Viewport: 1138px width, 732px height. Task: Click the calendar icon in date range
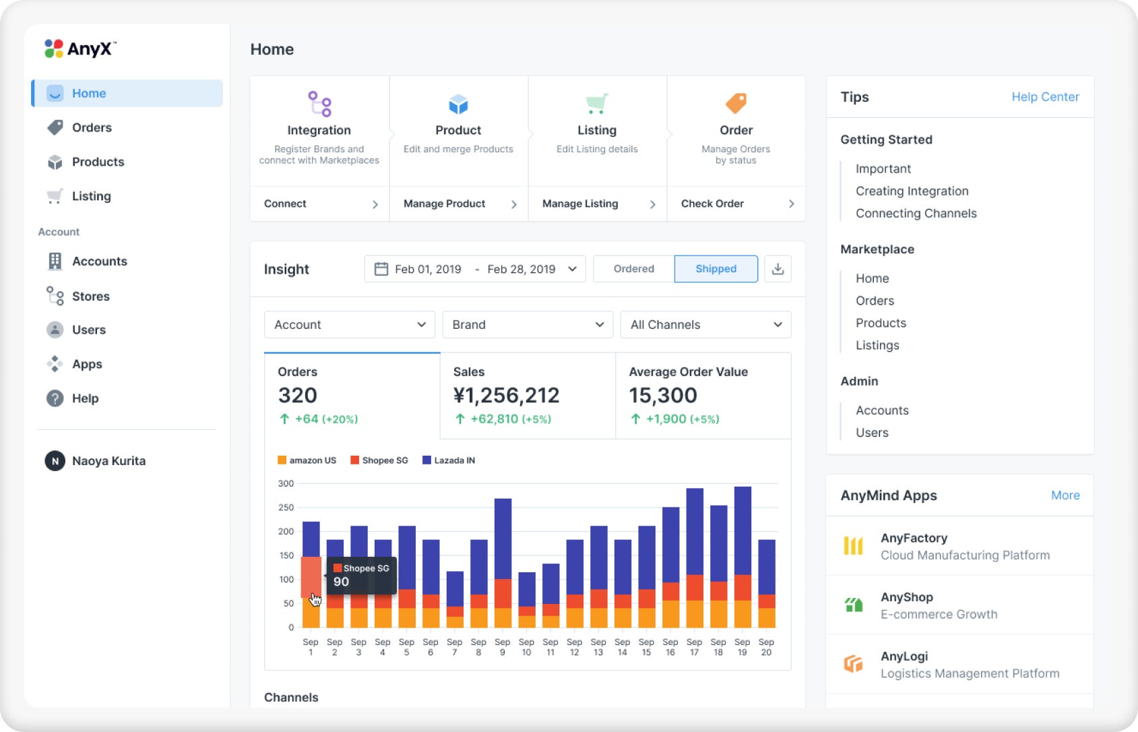tap(381, 269)
